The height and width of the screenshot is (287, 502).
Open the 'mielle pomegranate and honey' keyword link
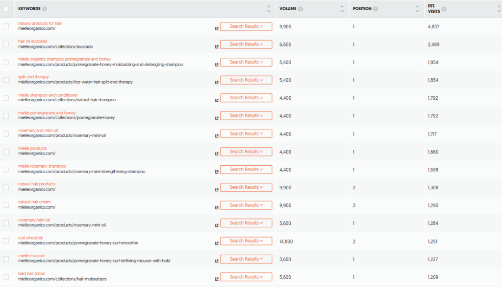point(47,112)
